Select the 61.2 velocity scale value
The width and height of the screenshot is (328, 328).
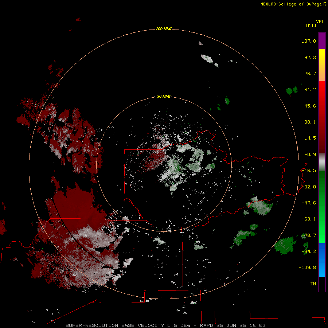point(310,90)
